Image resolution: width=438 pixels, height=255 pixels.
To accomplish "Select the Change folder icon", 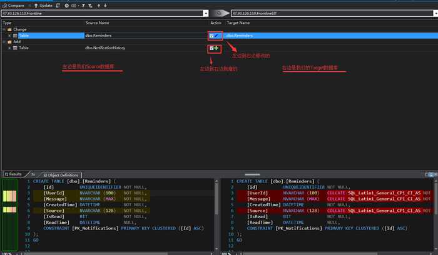I will 9,29.
